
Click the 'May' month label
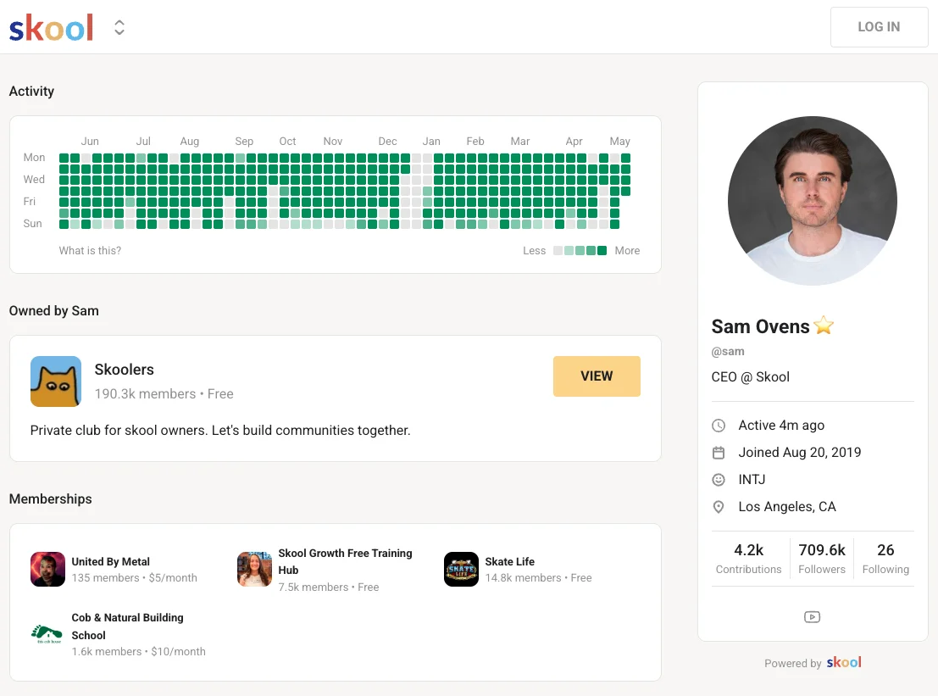coord(619,142)
